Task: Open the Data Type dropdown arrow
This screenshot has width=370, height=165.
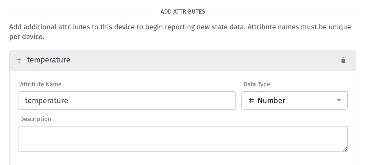Action: tap(339, 100)
